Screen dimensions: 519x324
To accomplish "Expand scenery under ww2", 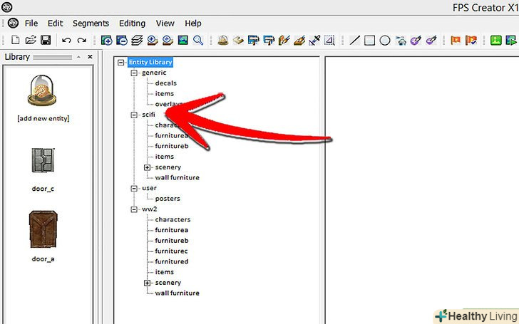I will coord(148,283).
